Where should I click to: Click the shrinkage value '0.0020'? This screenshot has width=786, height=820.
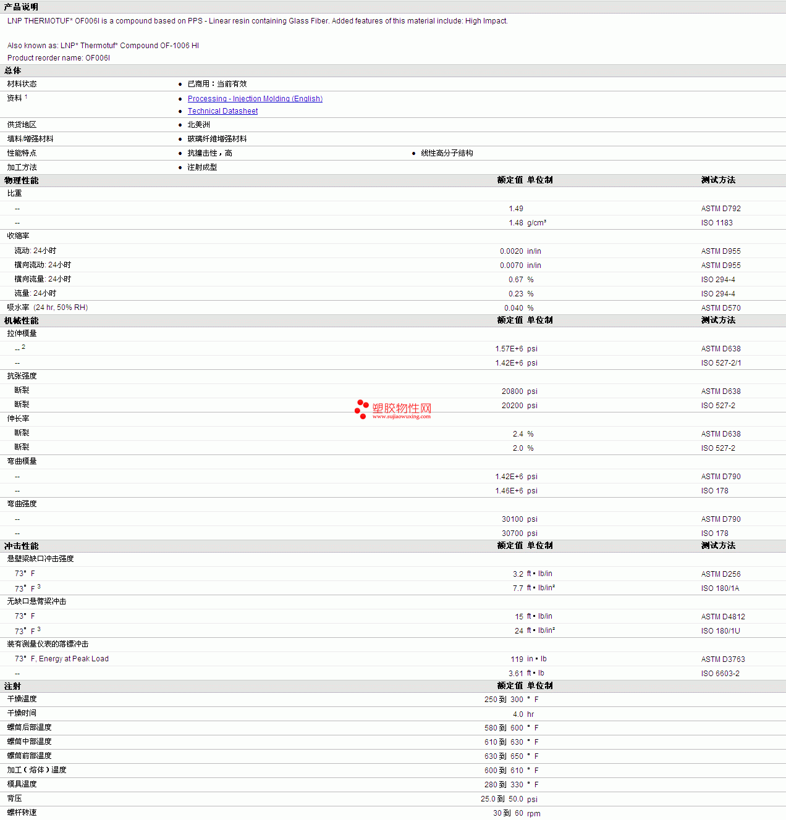[512, 251]
